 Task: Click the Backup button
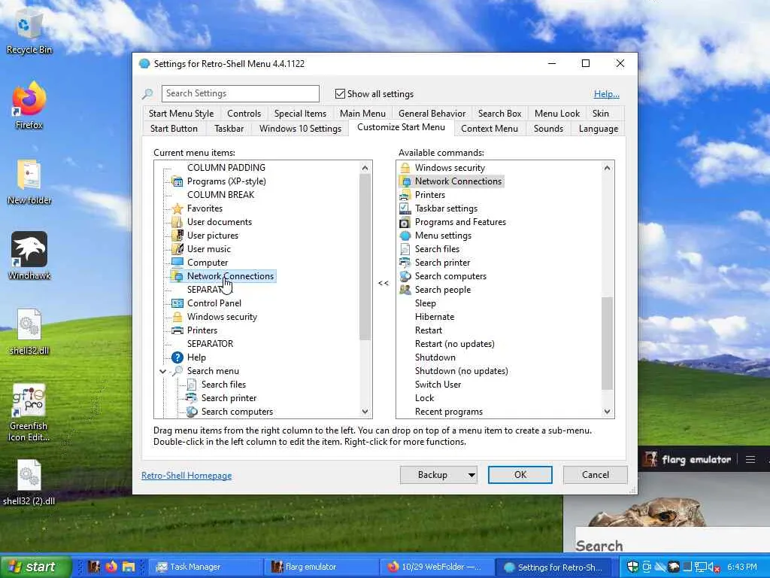(x=432, y=475)
